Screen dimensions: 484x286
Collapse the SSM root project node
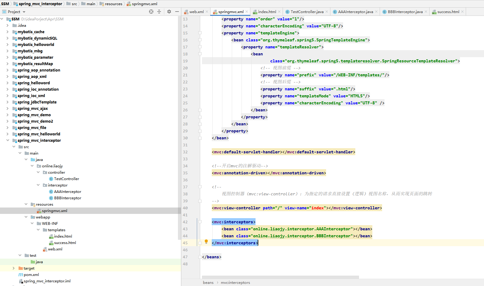tap(2, 19)
